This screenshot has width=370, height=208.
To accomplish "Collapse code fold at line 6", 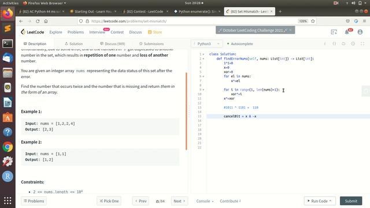I will (x=203, y=76).
